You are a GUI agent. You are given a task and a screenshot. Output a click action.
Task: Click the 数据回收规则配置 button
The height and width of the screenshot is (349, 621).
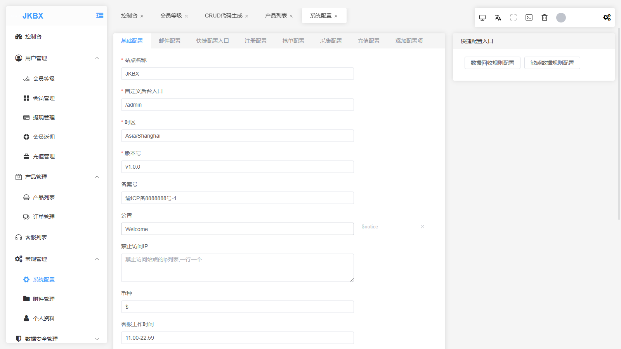coord(492,63)
